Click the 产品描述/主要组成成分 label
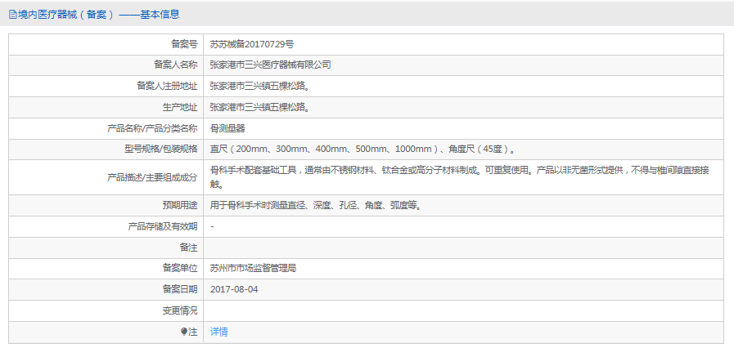The width and height of the screenshot is (734, 348). 152,177
